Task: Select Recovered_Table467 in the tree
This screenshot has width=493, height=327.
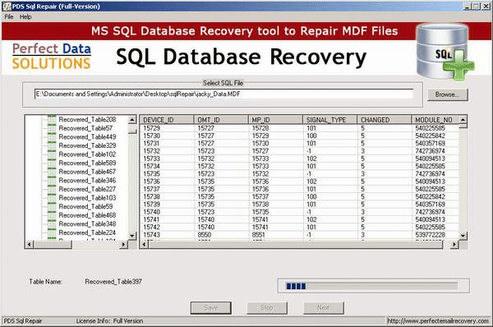Action: (x=87, y=172)
